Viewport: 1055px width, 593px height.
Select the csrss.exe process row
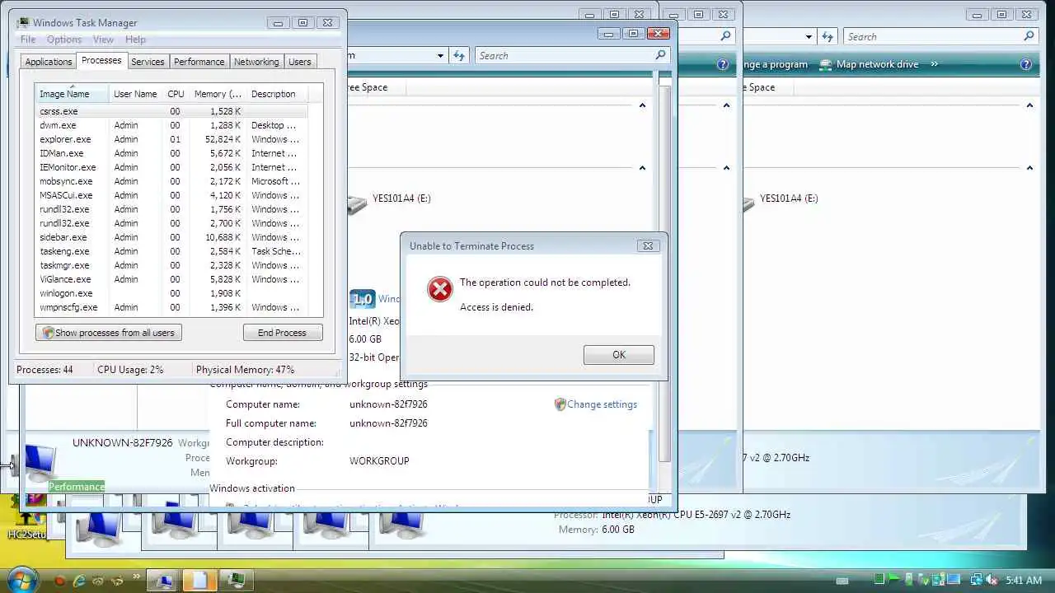point(171,111)
